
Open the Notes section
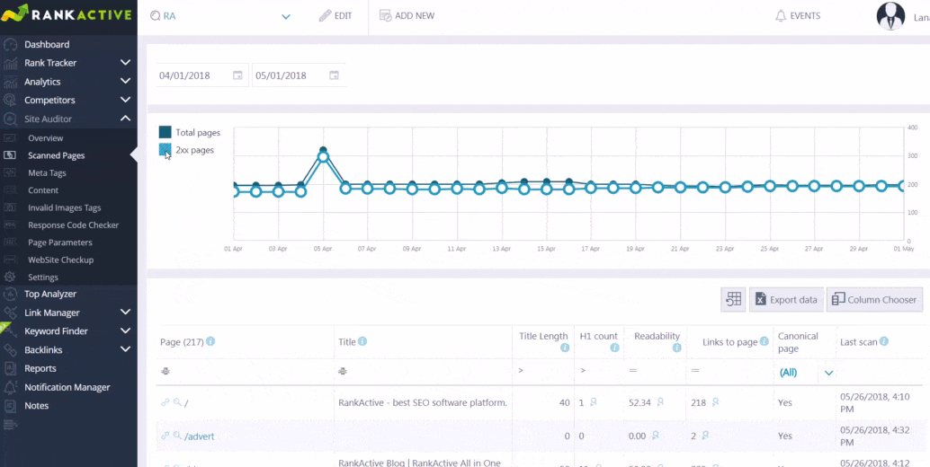pyautogui.click(x=36, y=406)
